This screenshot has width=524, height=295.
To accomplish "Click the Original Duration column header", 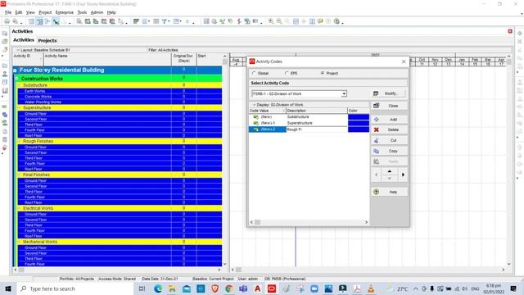I will click(x=183, y=59).
